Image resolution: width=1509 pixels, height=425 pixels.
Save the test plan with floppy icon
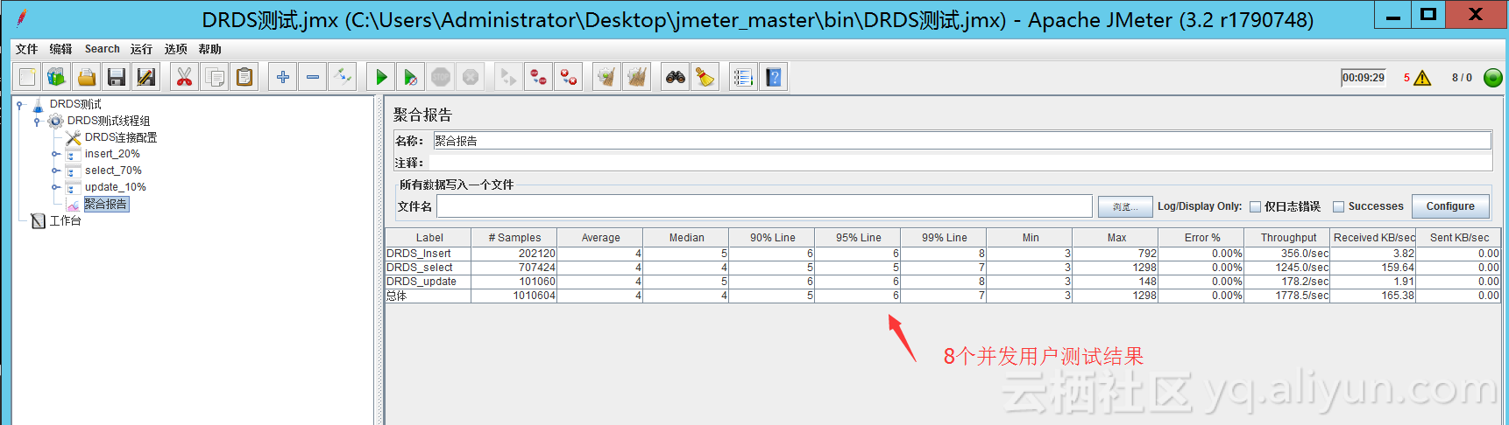tap(117, 77)
